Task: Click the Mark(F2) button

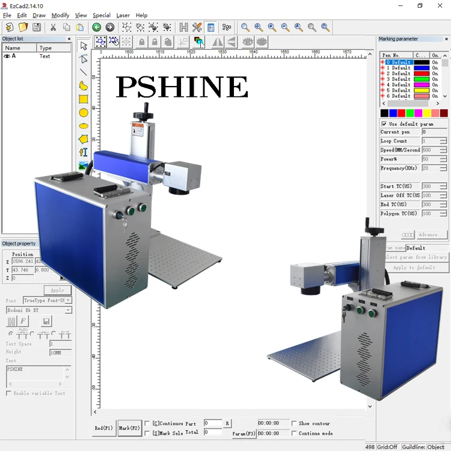Action: pyautogui.click(x=129, y=428)
